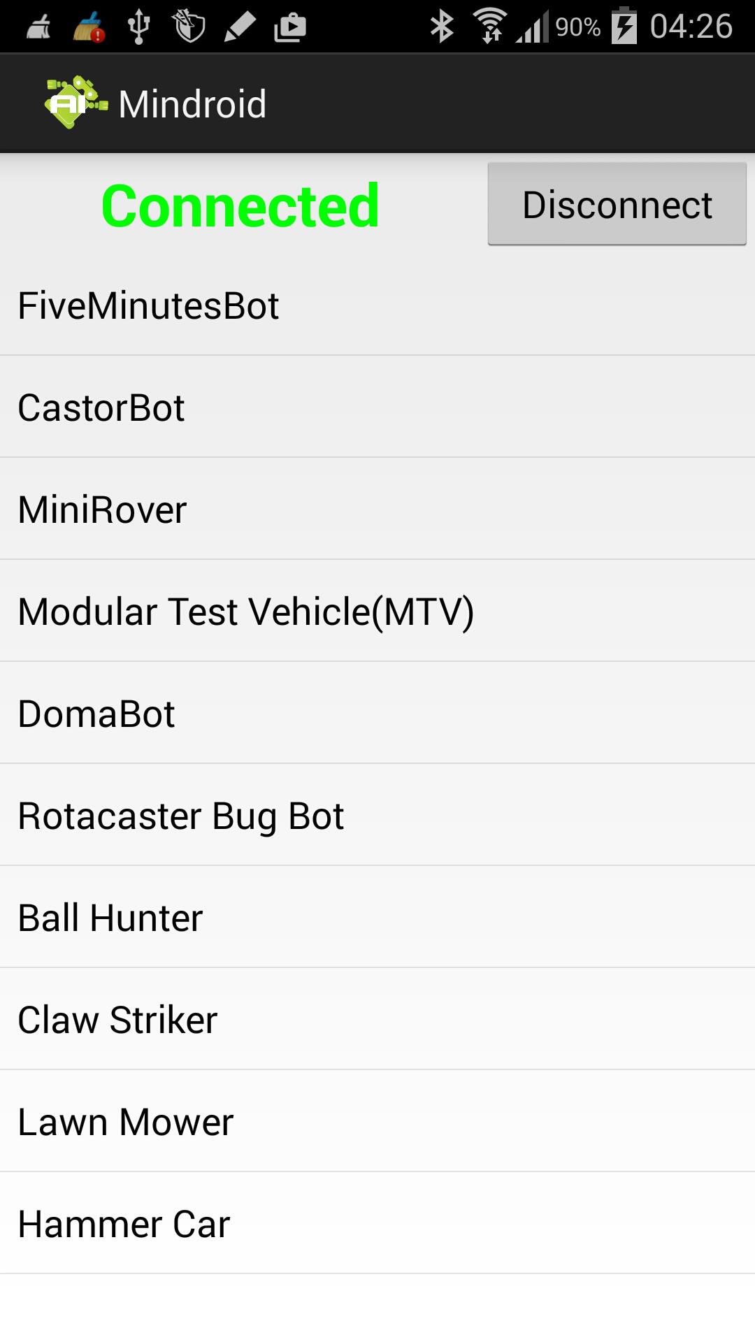Open the DomaBot profile

[96, 713]
